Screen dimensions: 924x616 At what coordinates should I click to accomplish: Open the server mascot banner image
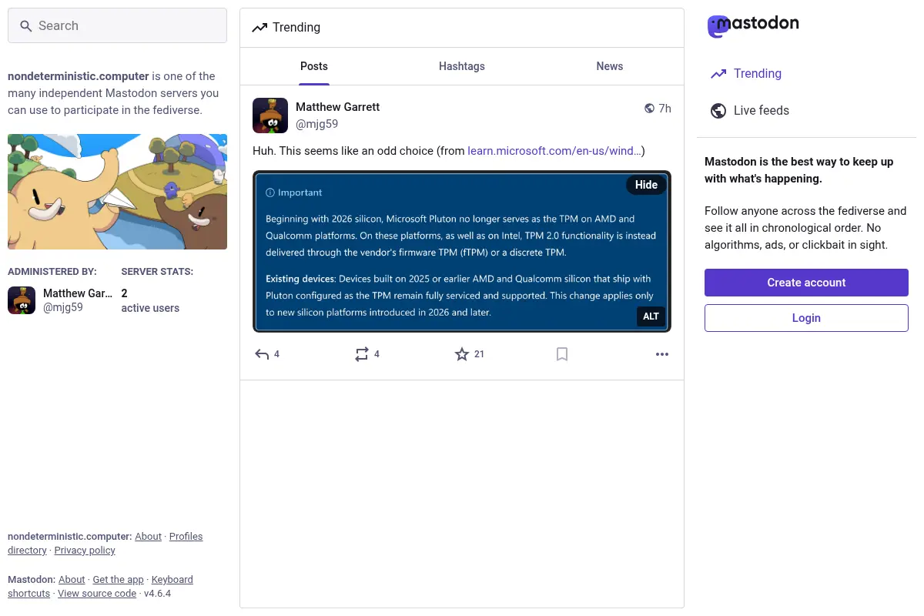(117, 192)
